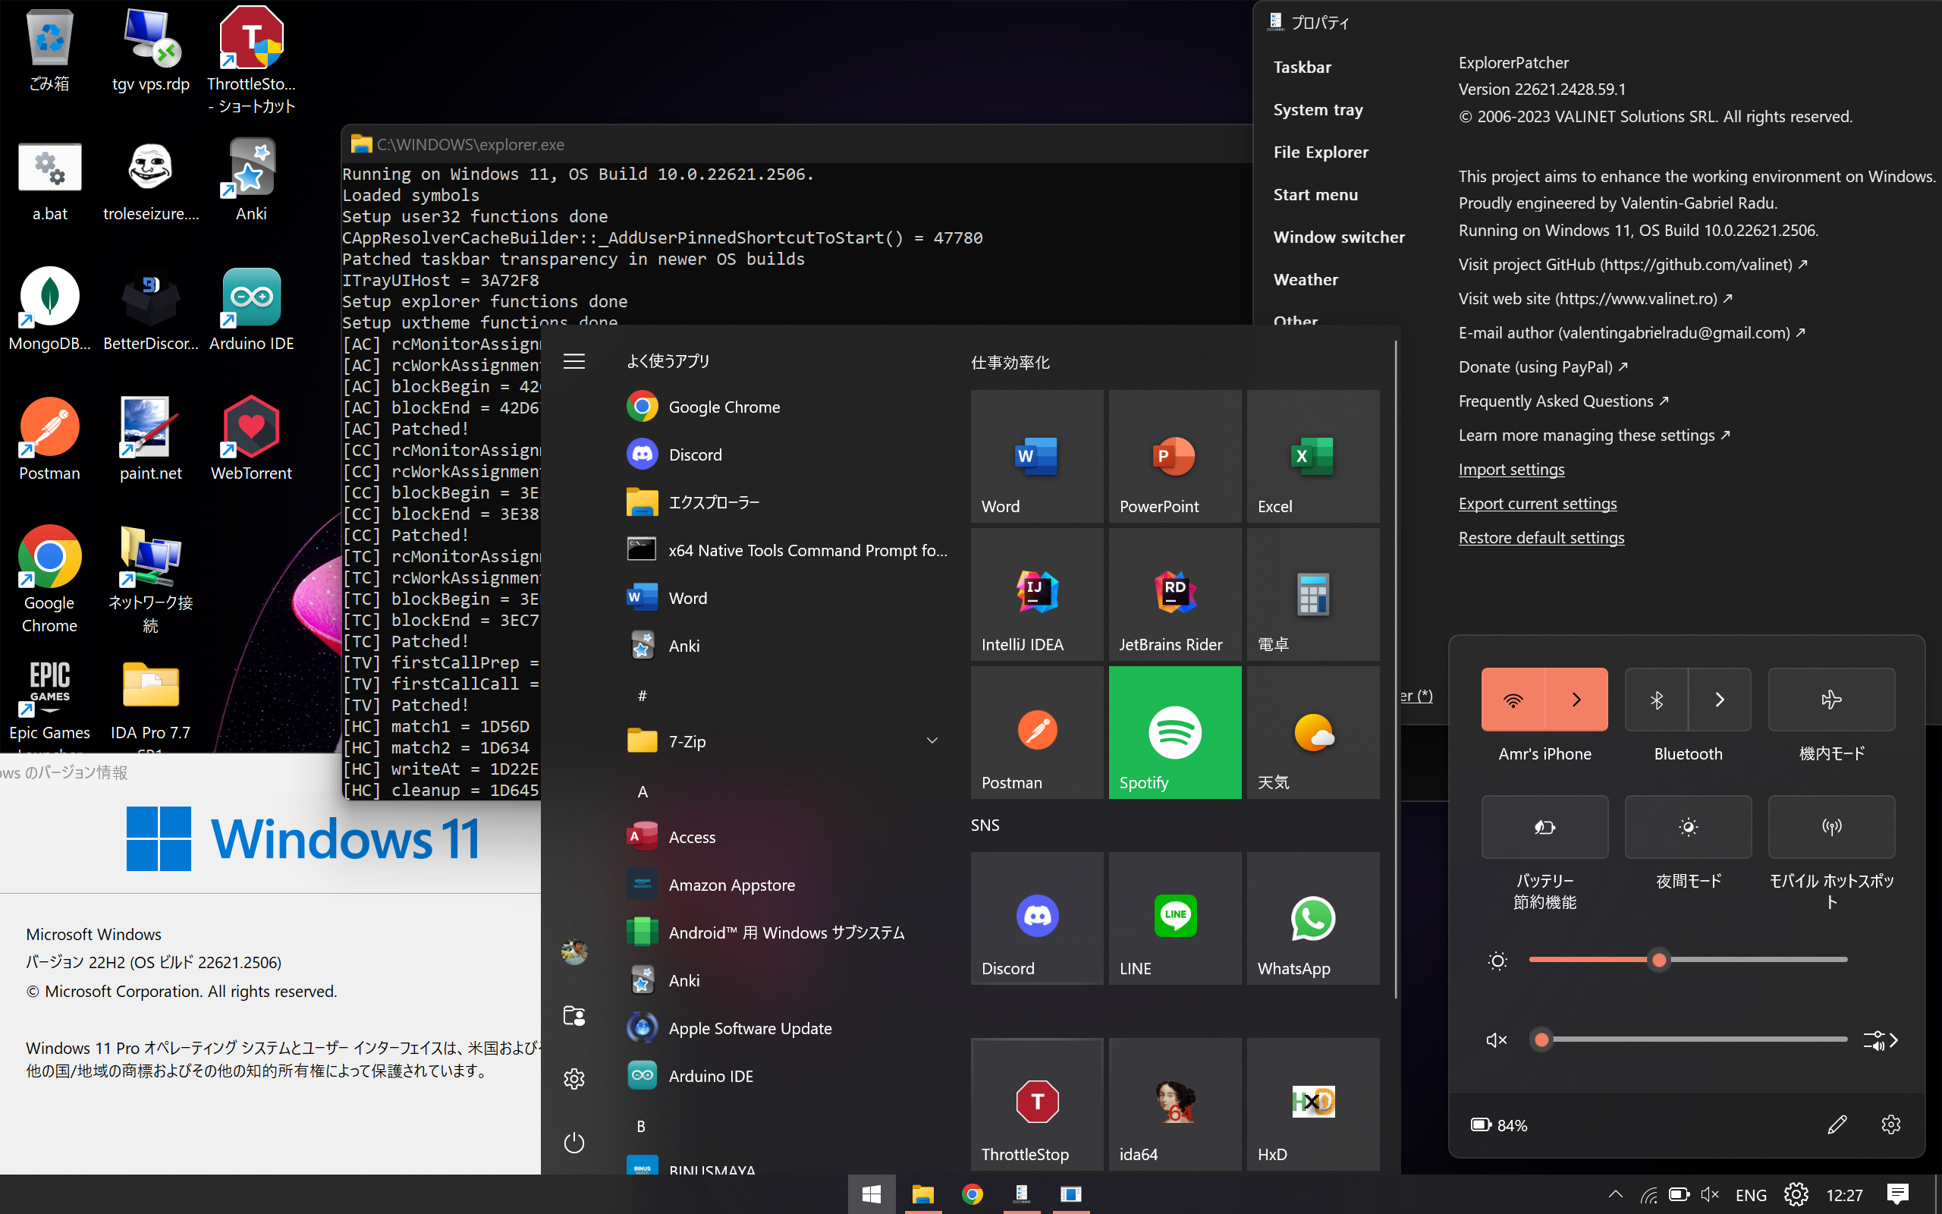Switch to Start menu section in ExplorerPatcher

pos(1315,194)
